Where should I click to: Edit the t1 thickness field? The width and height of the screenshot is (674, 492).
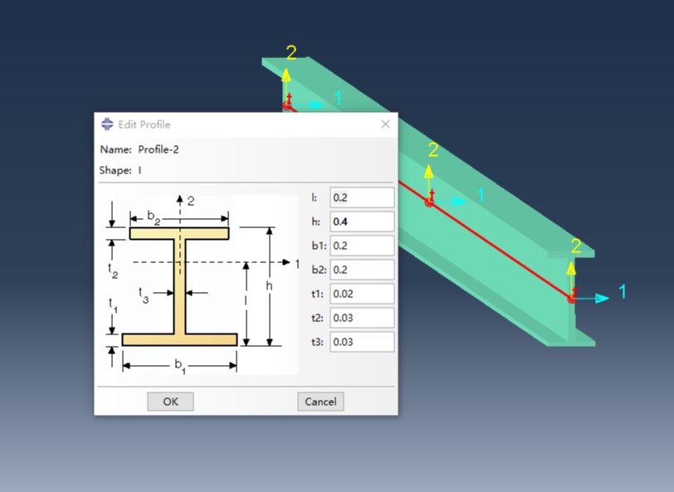(x=362, y=294)
